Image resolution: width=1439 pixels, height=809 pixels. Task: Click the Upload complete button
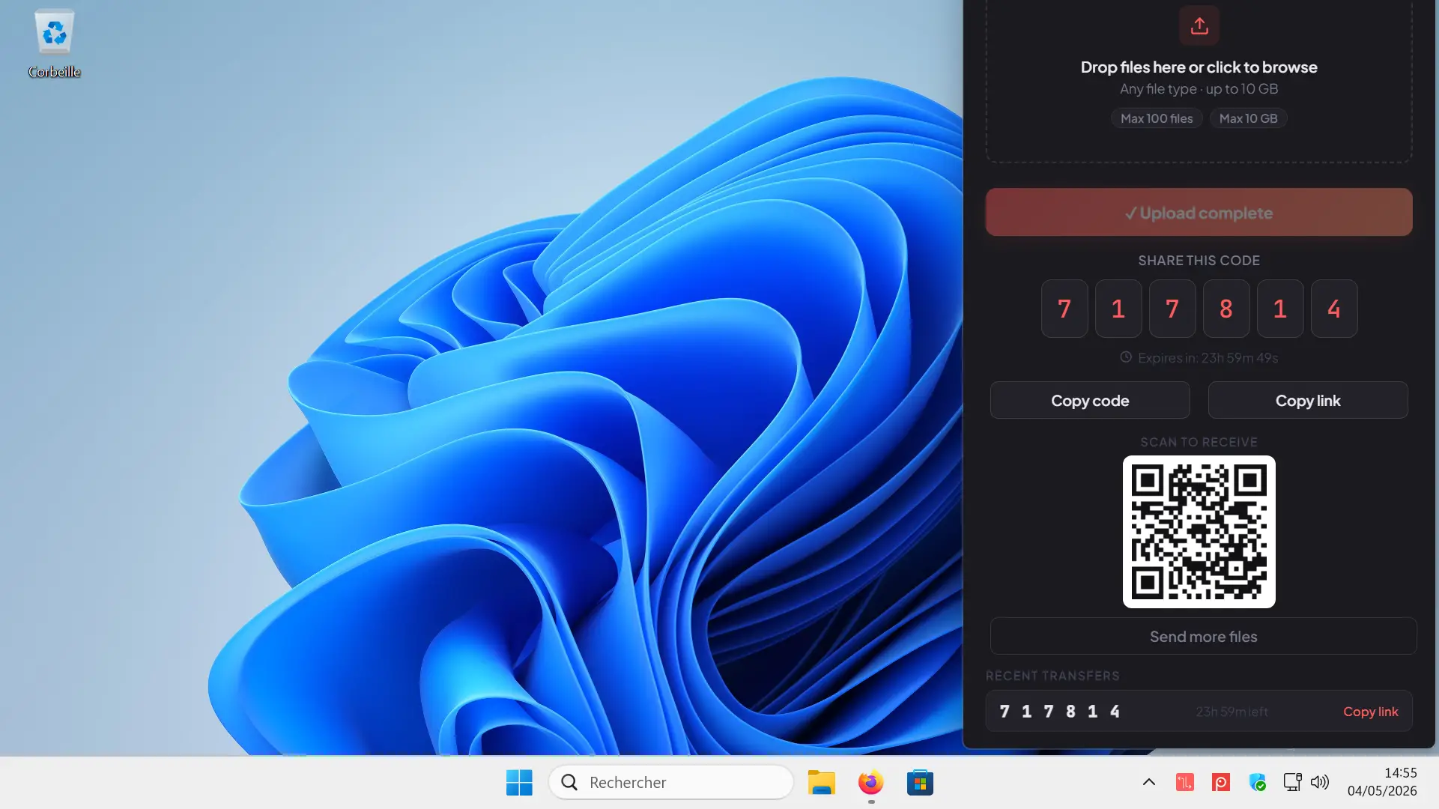click(1199, 213)
